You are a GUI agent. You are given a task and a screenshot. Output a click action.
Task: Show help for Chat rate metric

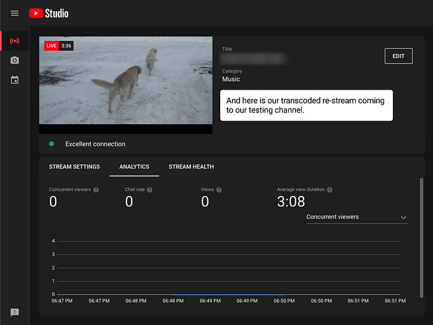tap(150, 190)
